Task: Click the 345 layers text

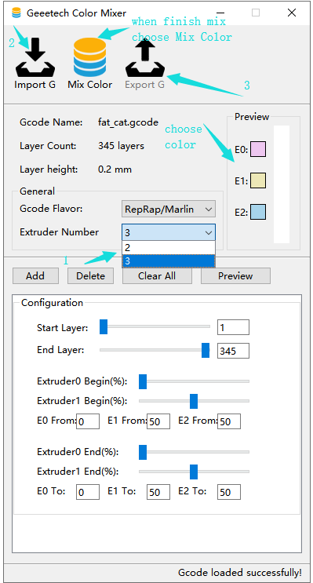Action: point(121,146)
